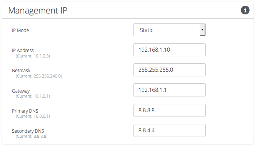Click the IP Mode label
255x147 pixels.
(20, 30)
